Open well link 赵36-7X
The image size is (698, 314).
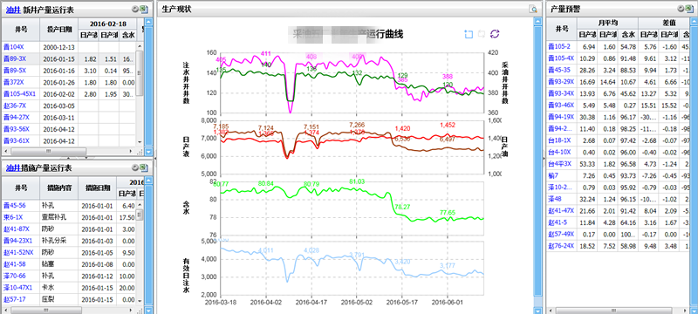[x=14, y=106]
